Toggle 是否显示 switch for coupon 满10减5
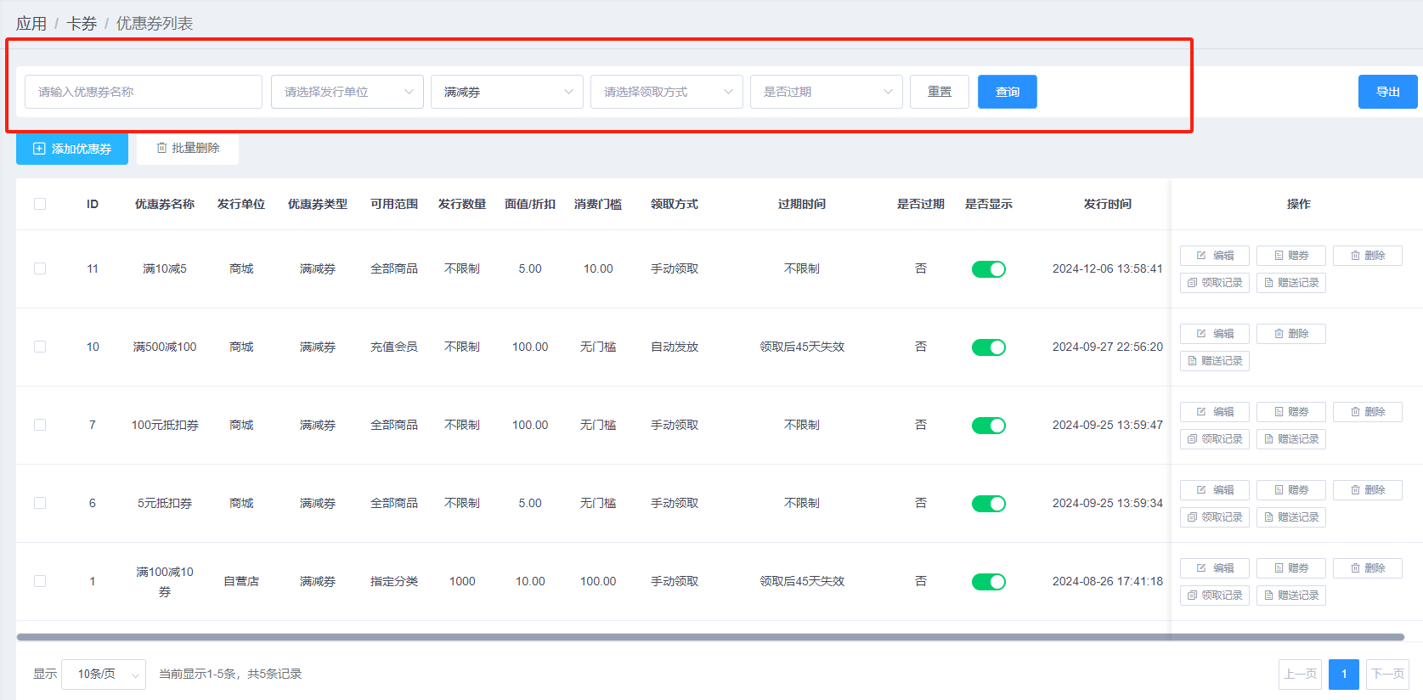The image size is (1423, 700). [988, 269]
